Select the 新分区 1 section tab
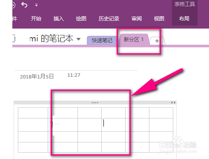The height and width of the screenshot is (159, 209). click(134, 40)
